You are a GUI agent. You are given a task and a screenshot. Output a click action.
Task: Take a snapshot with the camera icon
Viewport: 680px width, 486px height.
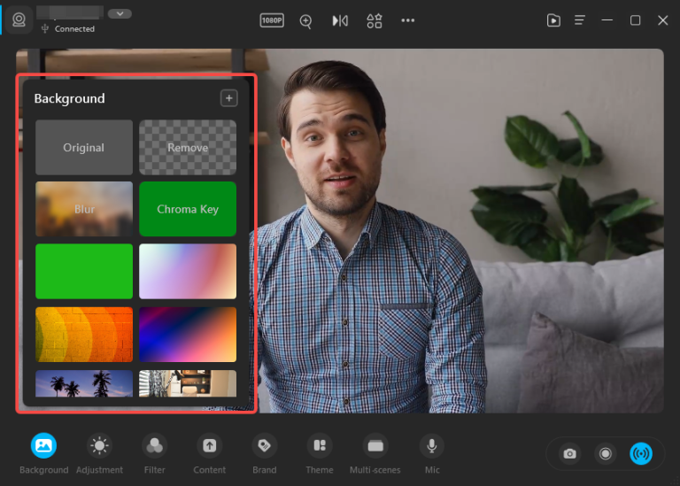[x=569, y=454]
